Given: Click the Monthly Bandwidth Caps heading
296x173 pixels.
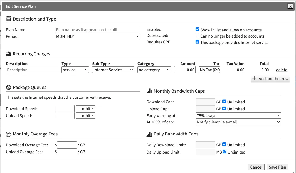Looking at the screenshot, I should [179, 91].
